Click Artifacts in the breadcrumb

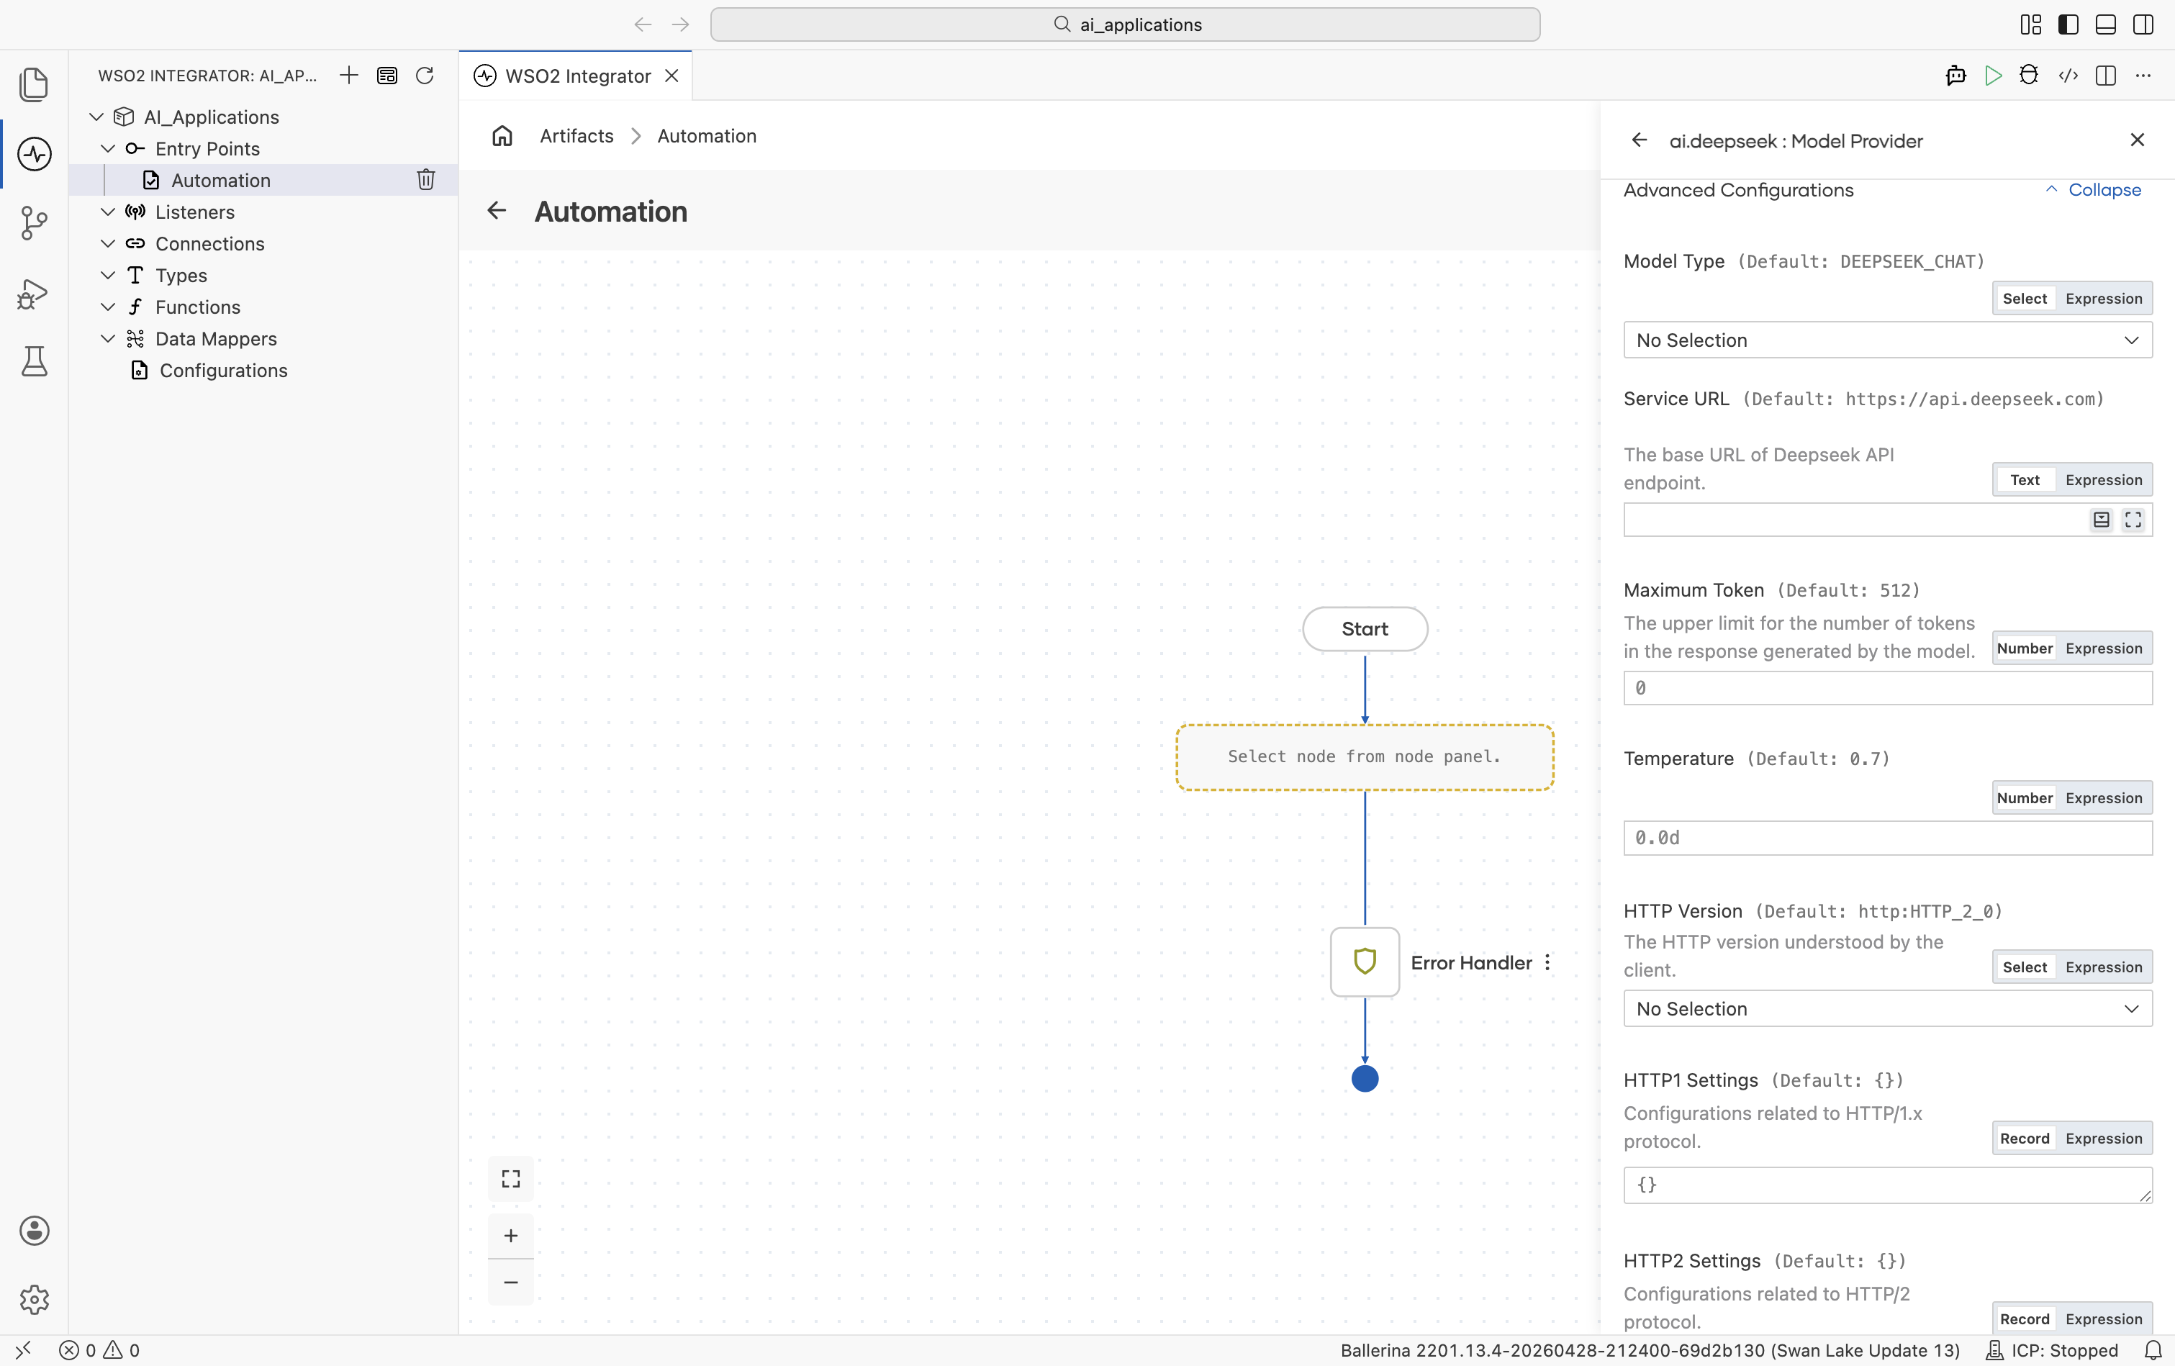(x=576, y=135)
